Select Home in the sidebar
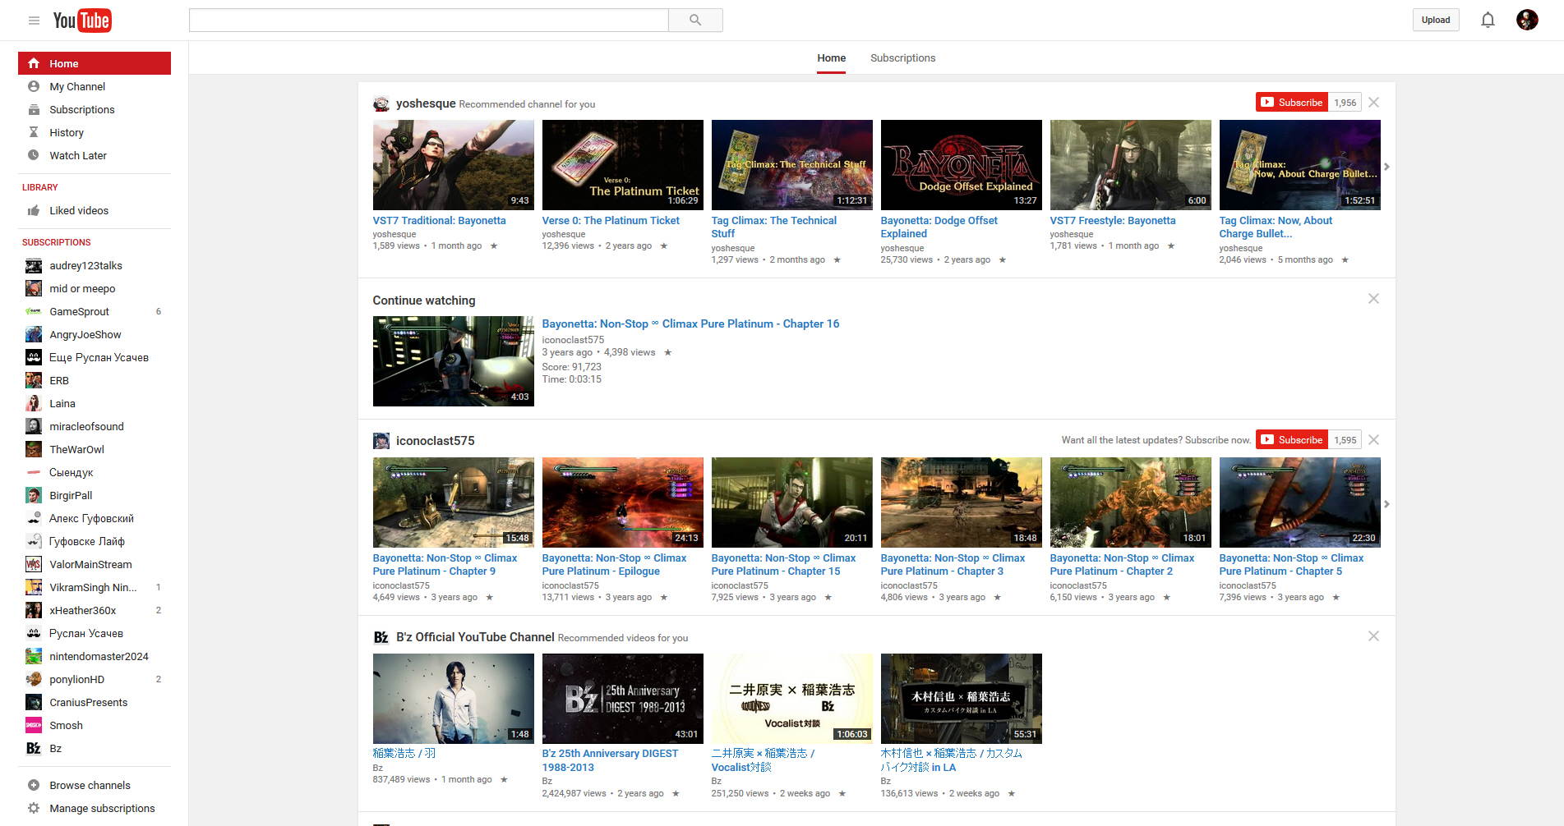 [95, 63]
